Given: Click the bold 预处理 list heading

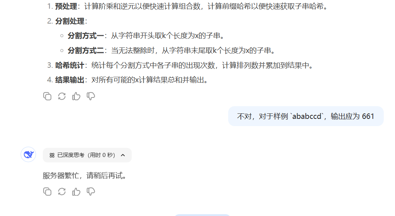Looking at the screenshot, I should click(66, 6).
